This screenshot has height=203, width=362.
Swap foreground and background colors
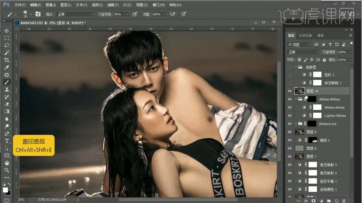(x=9, y=184)
